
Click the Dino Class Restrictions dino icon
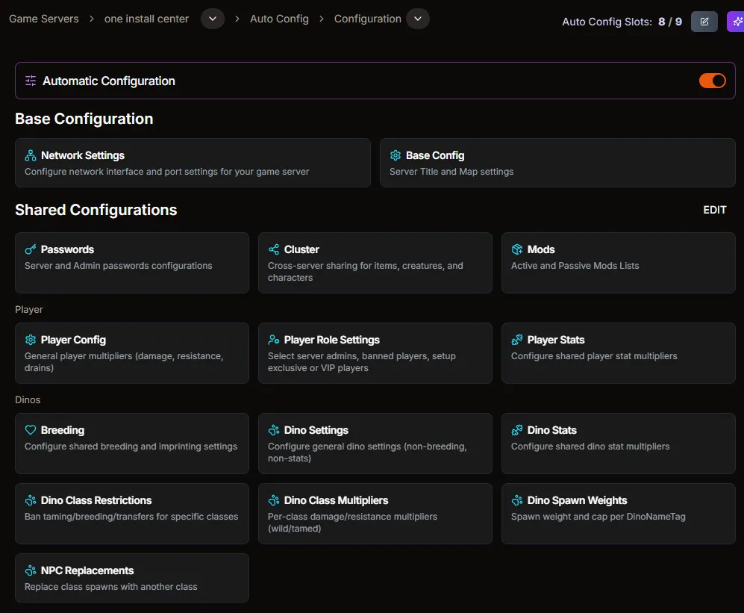[30, 500]
